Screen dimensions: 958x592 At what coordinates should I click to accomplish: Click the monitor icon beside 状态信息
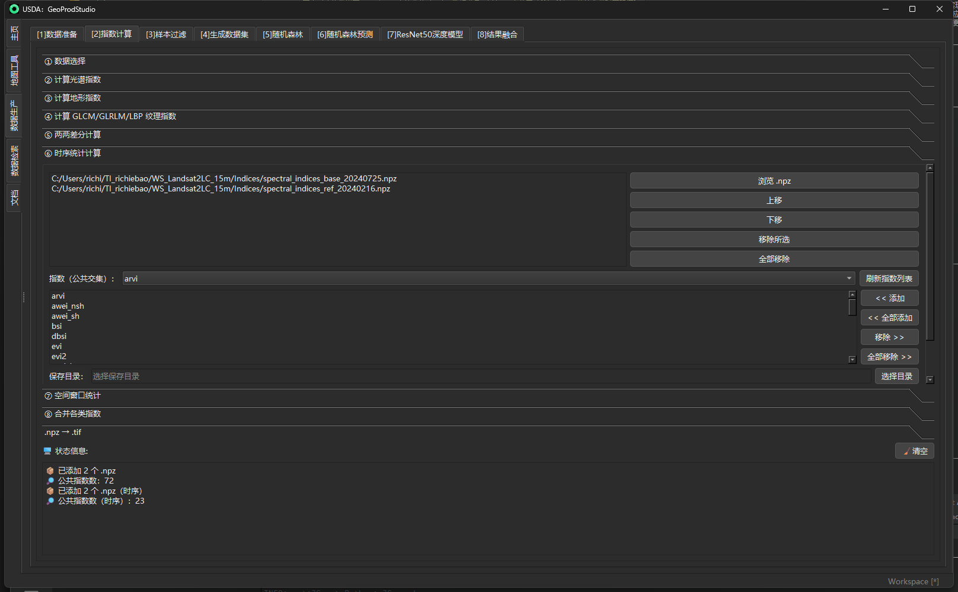point(47,451)
